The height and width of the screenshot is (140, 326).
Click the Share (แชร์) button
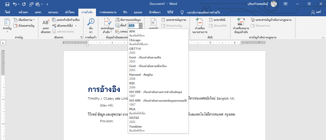coord(316,12)
